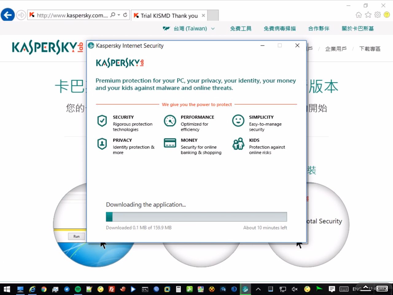393x295 pixels.
Task: Click the Performance gauge icon
Action: point(170,121)
